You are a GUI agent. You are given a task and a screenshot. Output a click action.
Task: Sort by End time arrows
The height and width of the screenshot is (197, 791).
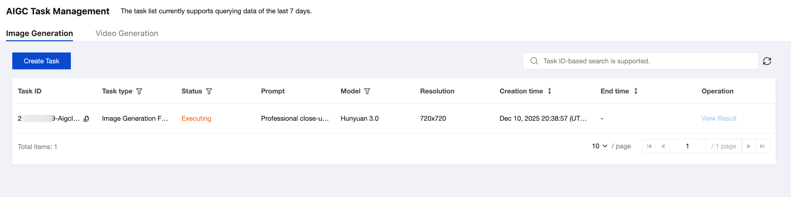tap(636, 91)
